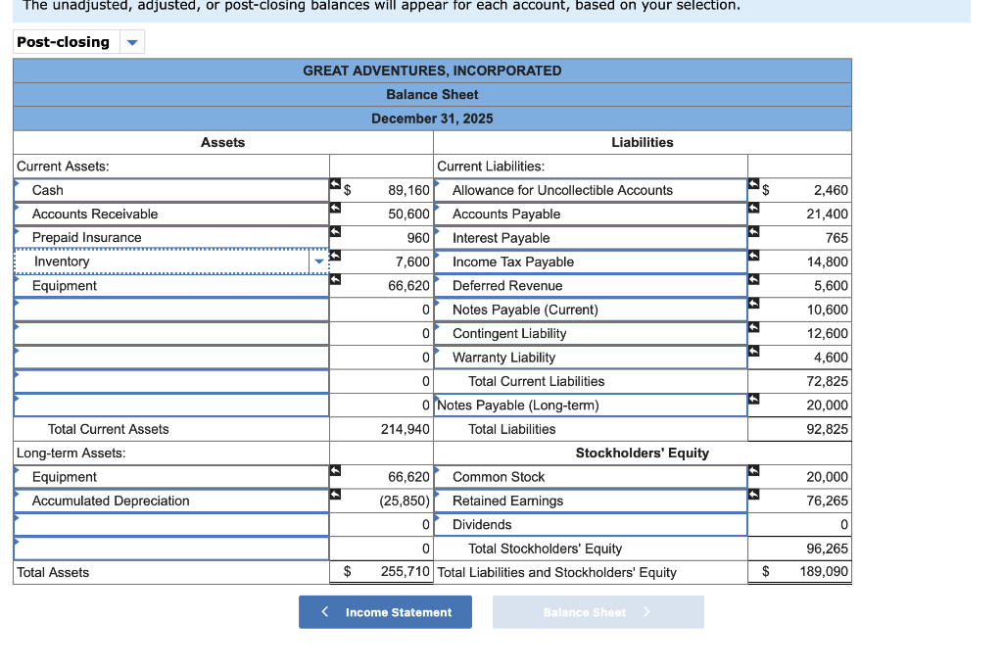Click the Contingent Liability account cell

pos(588,333)
